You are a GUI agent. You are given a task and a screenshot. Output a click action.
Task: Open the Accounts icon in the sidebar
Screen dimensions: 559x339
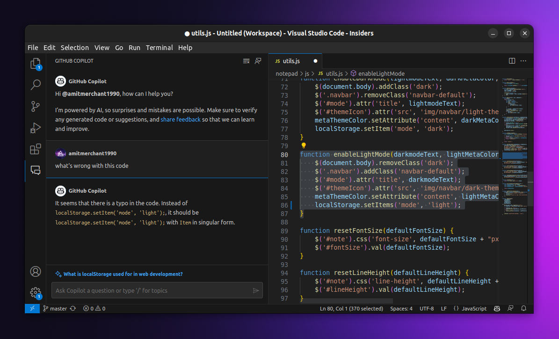click(x=36, y=271)
